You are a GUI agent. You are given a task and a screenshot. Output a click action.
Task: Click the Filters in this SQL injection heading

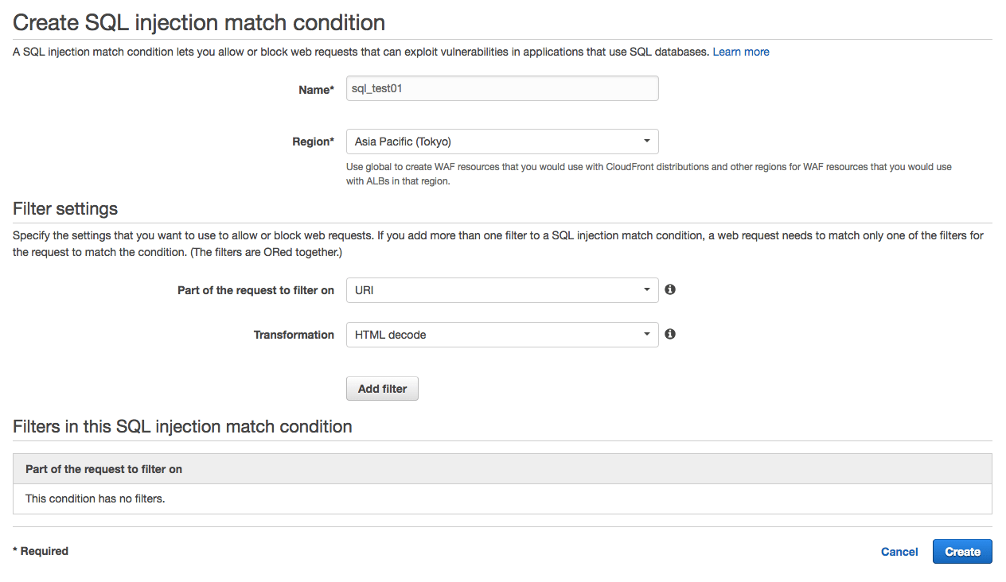point(182,427)
